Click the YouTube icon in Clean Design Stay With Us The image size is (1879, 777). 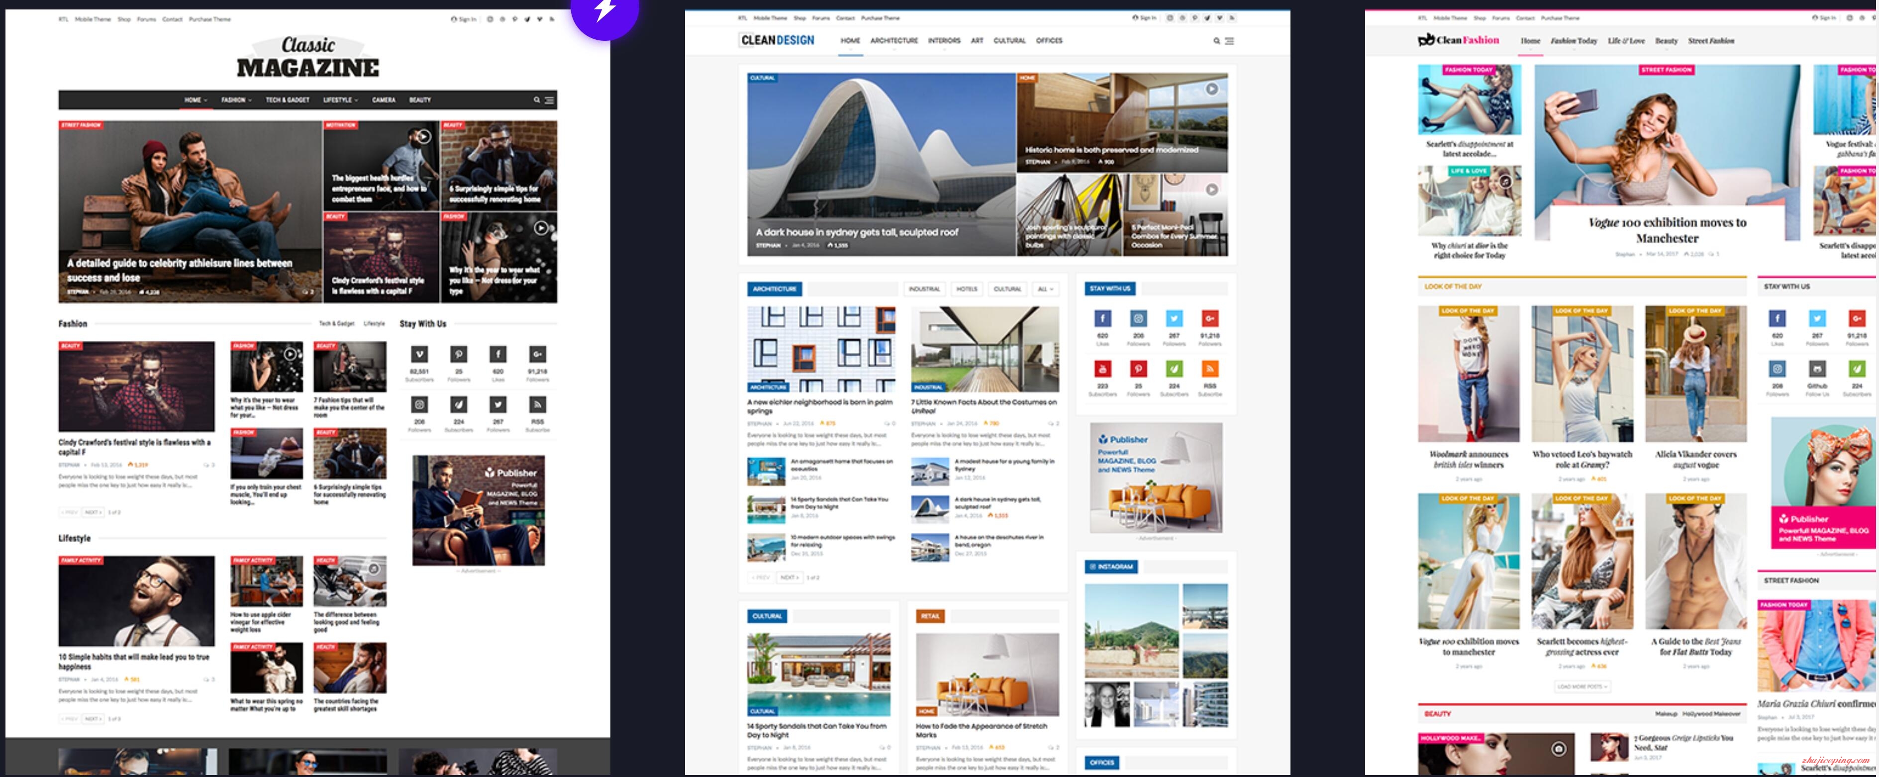click(x=1103, y=369)
